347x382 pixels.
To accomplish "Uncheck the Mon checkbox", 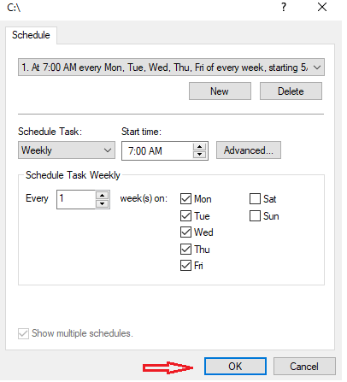I will [x=185, y=199].
